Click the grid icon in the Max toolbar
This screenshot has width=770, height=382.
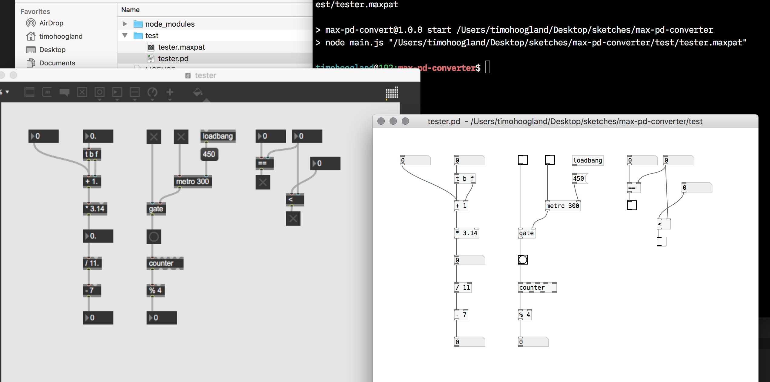[392, 93]
